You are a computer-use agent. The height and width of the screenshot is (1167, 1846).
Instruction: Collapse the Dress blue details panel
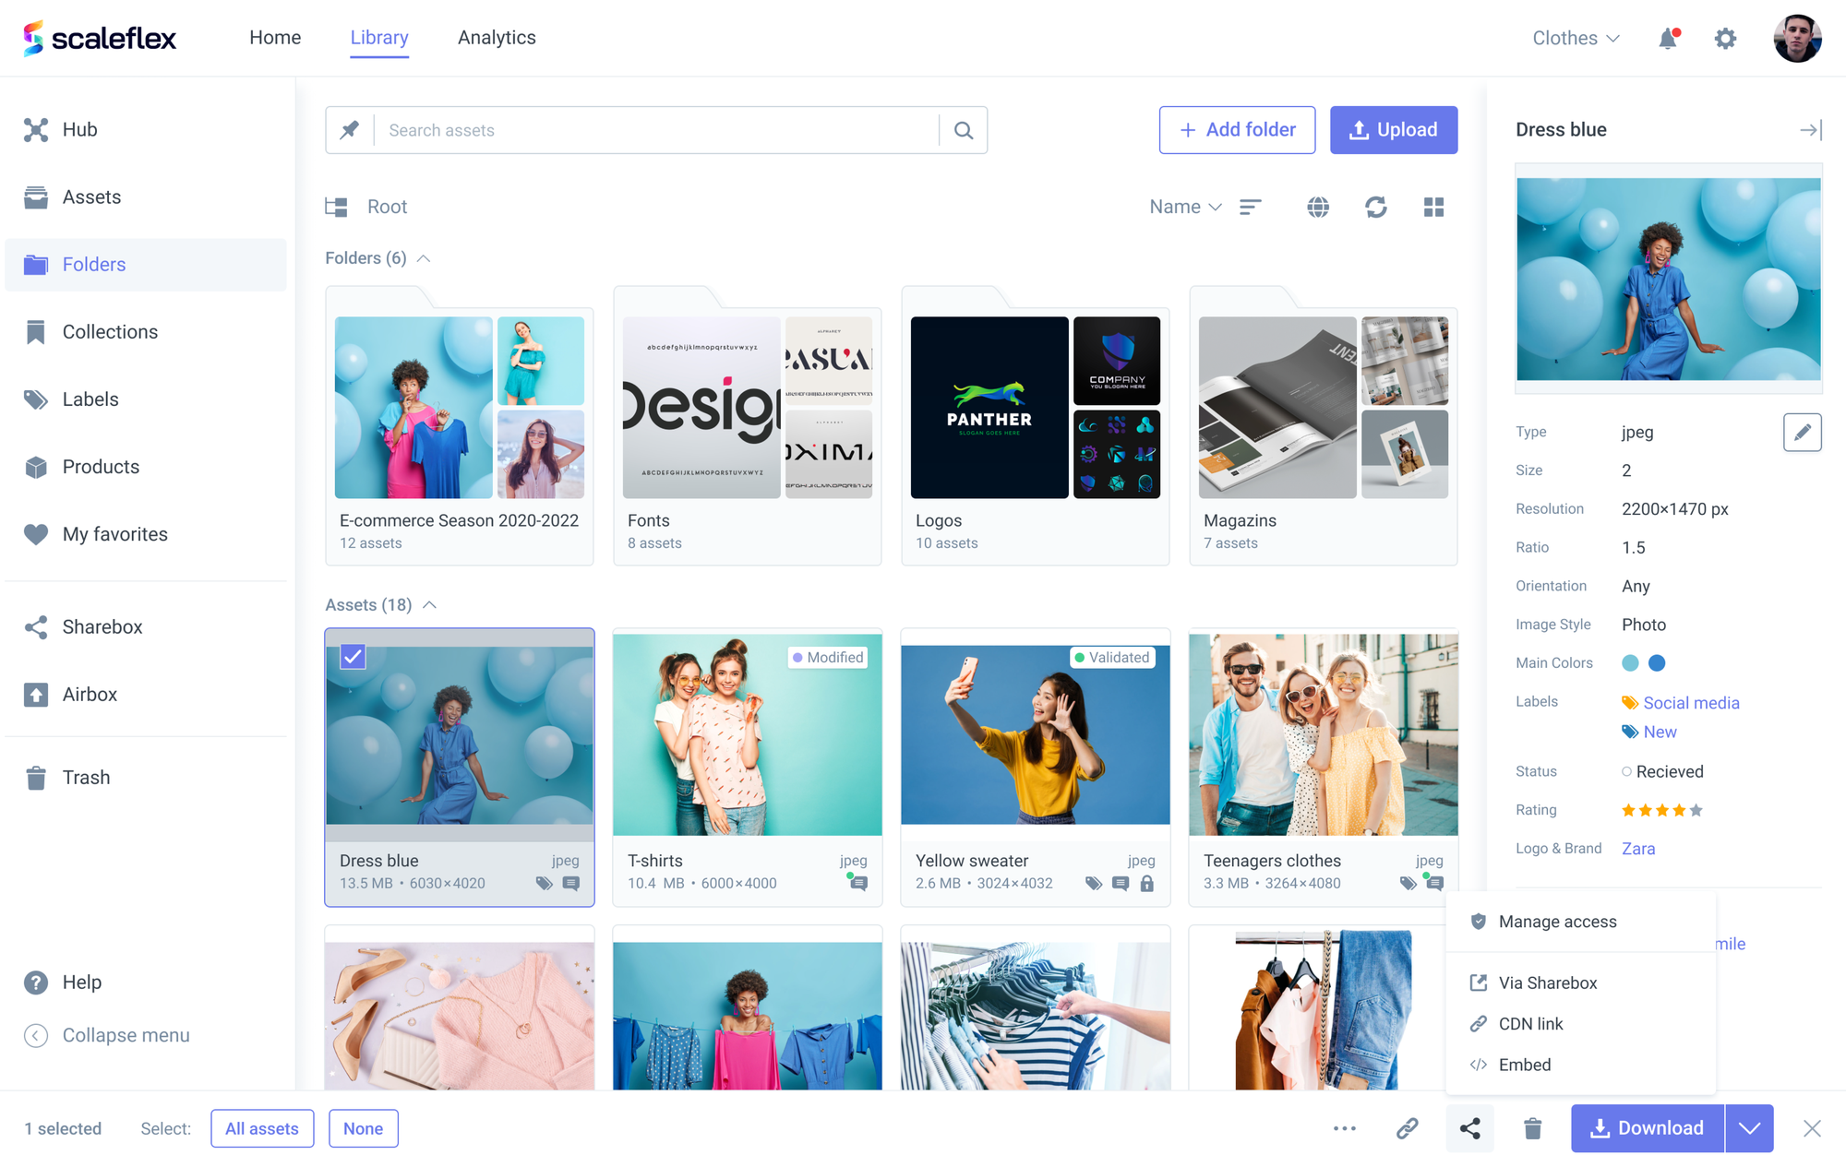click(1810, 130)
